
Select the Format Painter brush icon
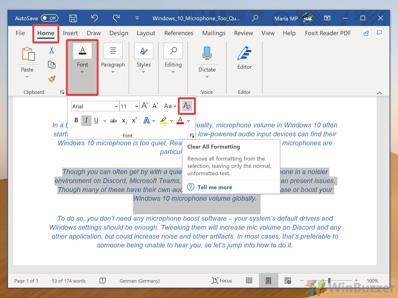pyautogui.click(x=51, y=79)
